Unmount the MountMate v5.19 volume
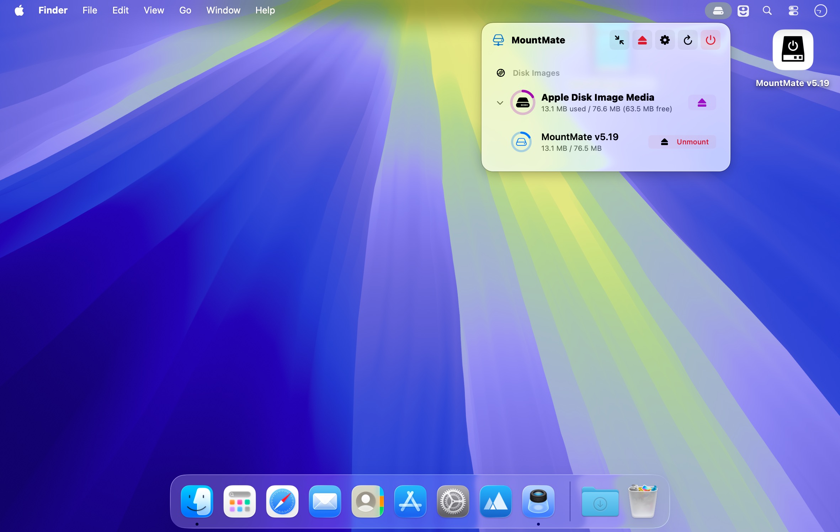The height and width of the screenshot is (532, 840). point(682,142)
